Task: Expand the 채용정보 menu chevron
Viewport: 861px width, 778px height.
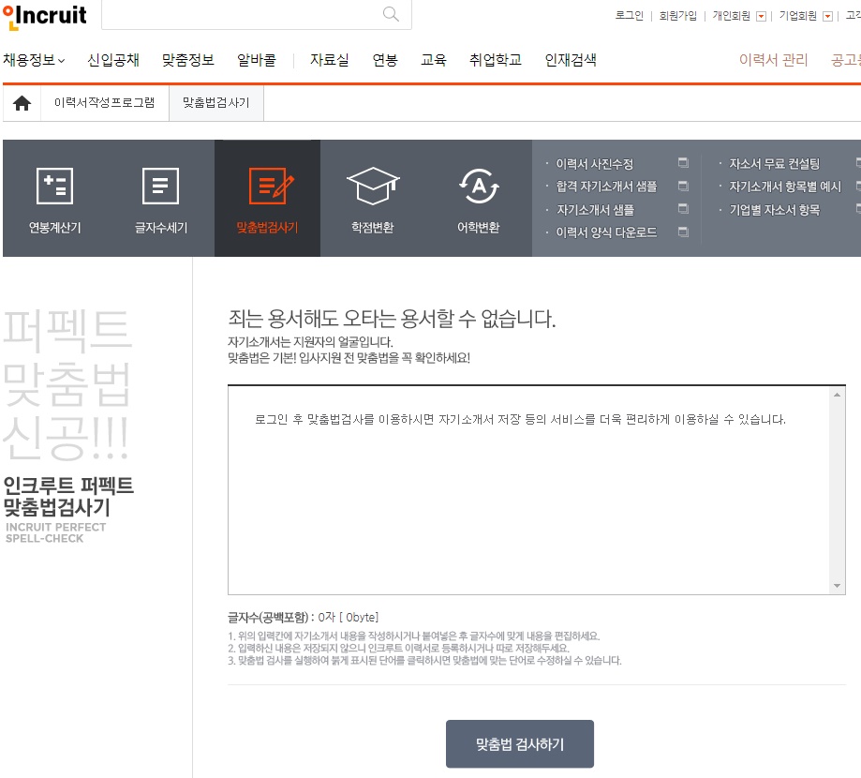Action: [x=61, y=60]
